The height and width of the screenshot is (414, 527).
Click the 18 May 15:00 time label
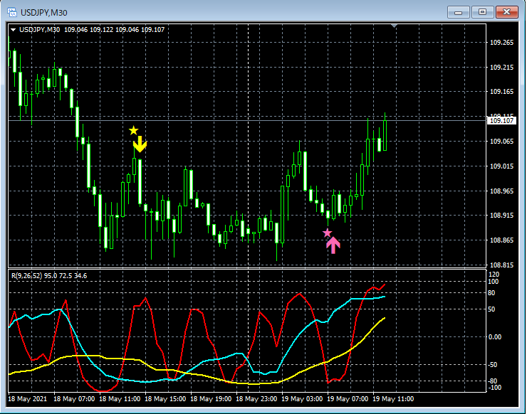pos(165,399)
